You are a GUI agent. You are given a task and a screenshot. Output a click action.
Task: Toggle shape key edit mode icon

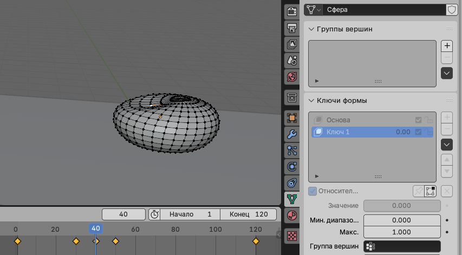431,191
